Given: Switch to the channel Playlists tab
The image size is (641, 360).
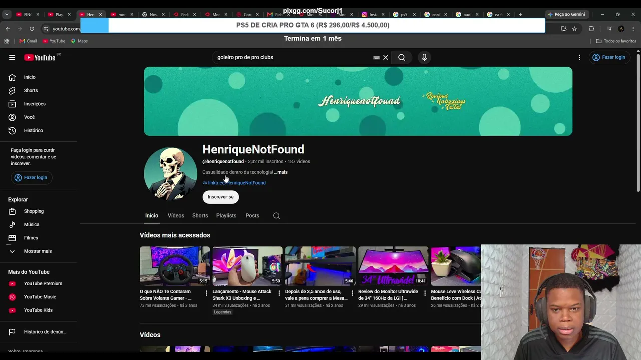Looking at the screenshot, I should pos(226,216).
